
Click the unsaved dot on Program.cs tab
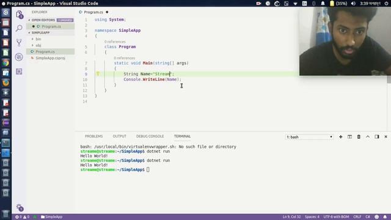[107, 12]
